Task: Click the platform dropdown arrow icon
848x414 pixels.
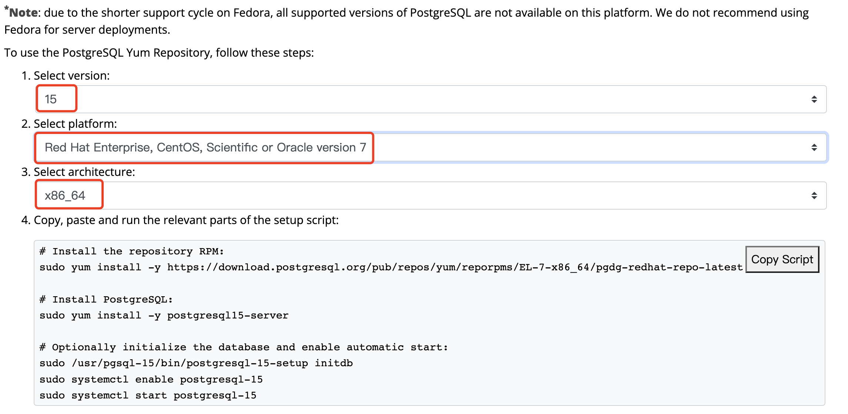Action: pyautogui.click(x=814, y=147)
